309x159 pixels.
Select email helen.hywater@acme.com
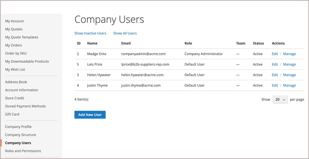(142, 75)
